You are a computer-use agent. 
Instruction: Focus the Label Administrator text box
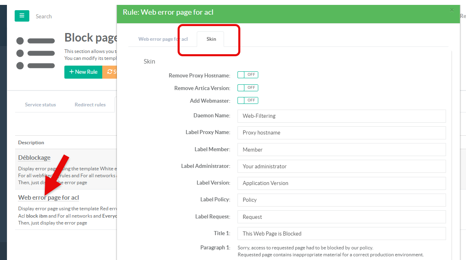[x=341, y=166]
